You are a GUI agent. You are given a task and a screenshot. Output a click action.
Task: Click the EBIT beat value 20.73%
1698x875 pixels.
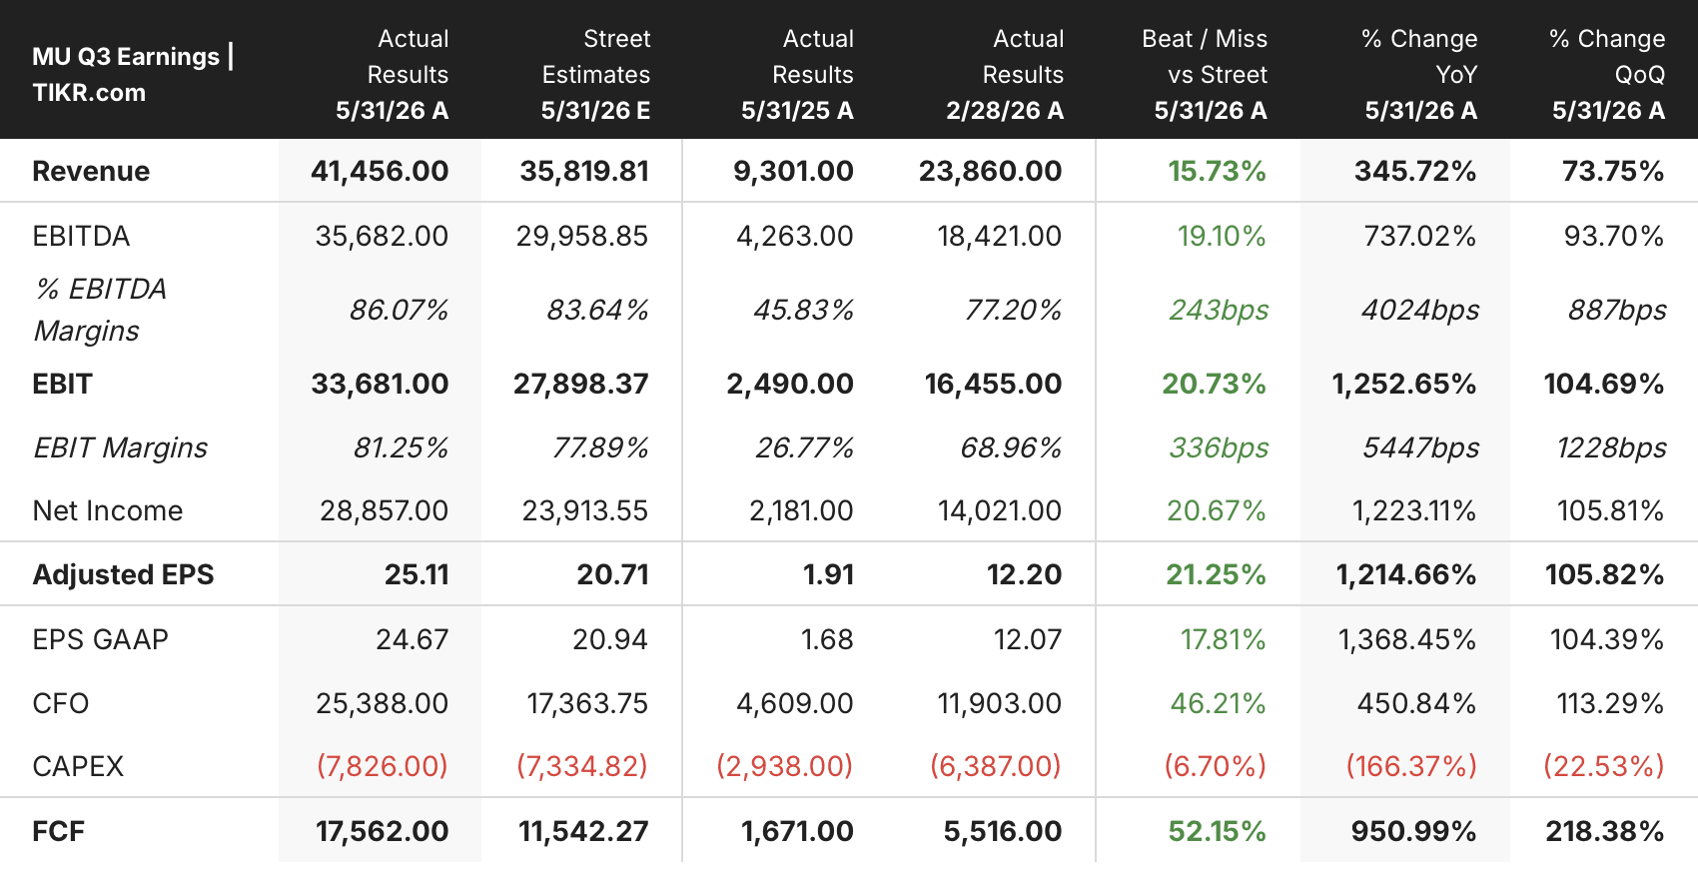1215,384
